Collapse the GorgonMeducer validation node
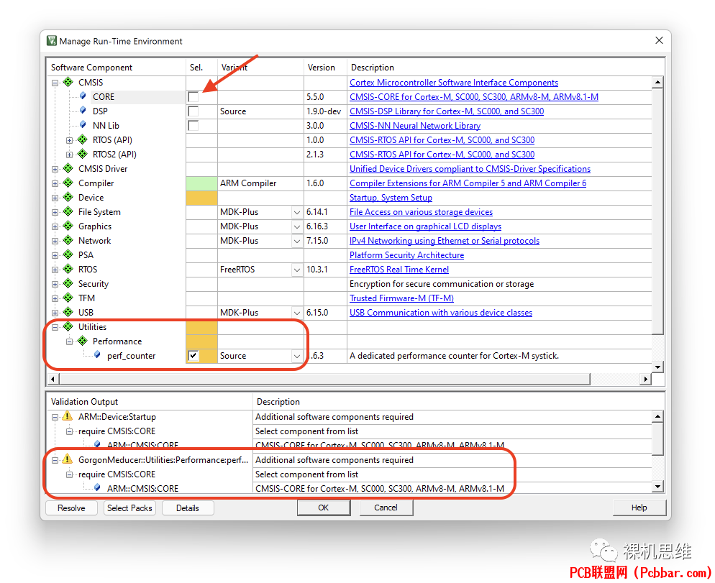Screen dimensions: 715x583 point(55,460)
